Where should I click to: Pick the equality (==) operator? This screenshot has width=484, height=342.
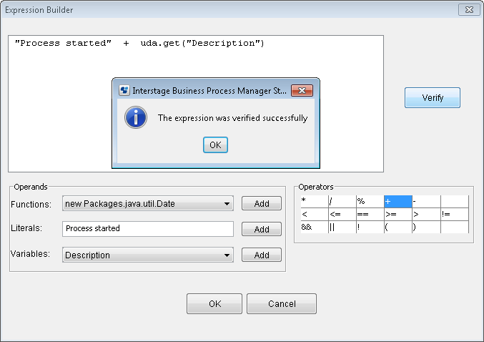(x=370, y=214)
